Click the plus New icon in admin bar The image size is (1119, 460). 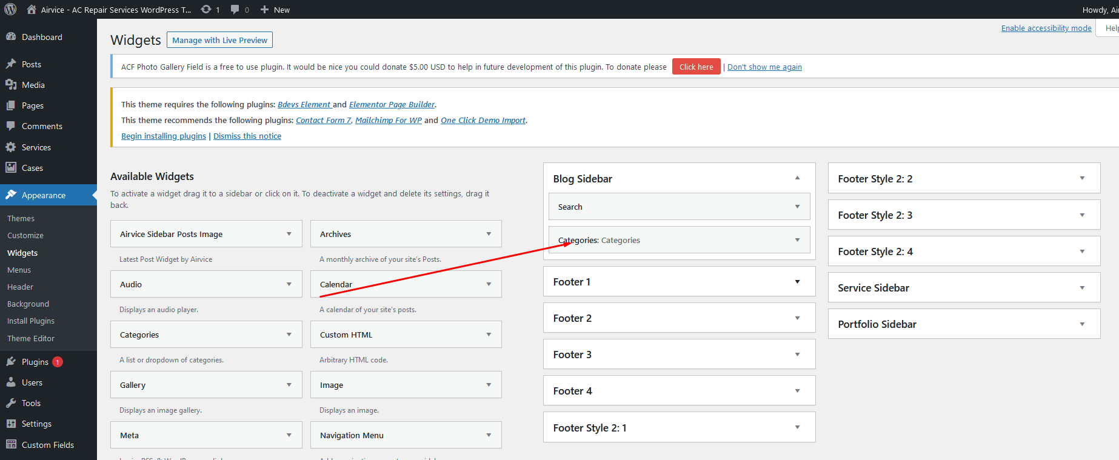pyautogui.click(x=264, y=10)
